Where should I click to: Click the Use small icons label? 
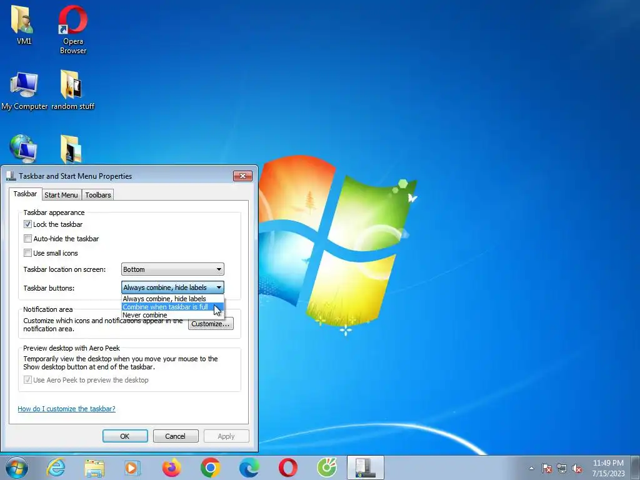pos(56,252)
